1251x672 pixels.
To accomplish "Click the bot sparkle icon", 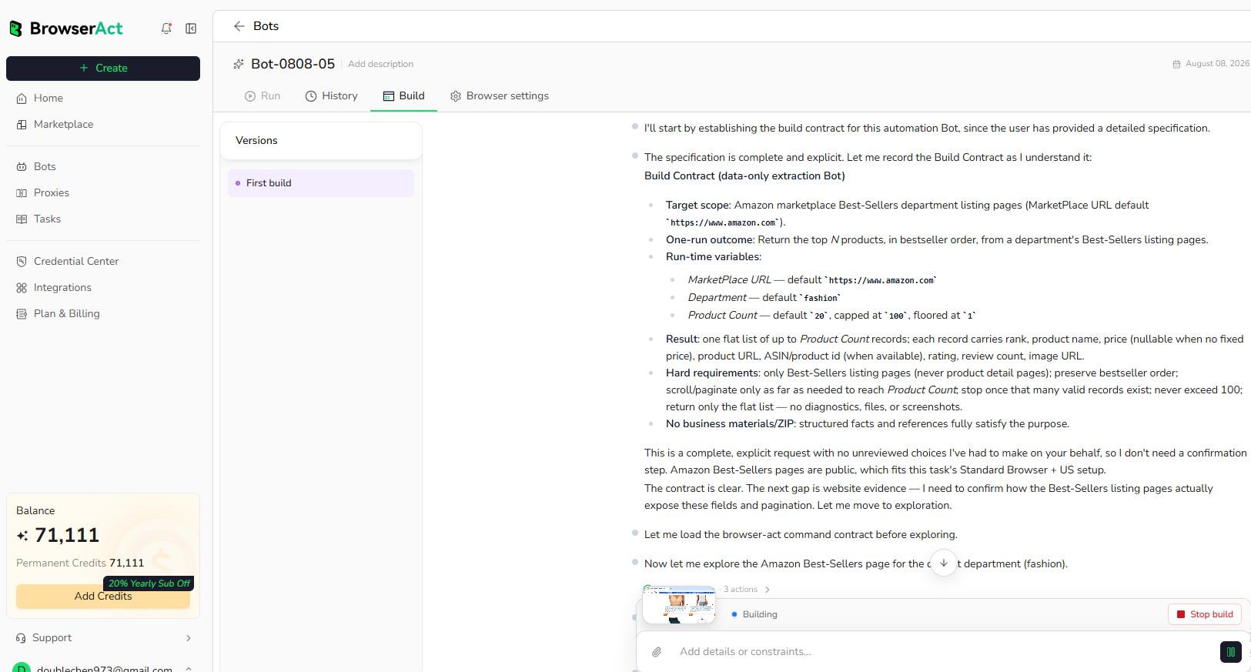I will click(239, 64).
